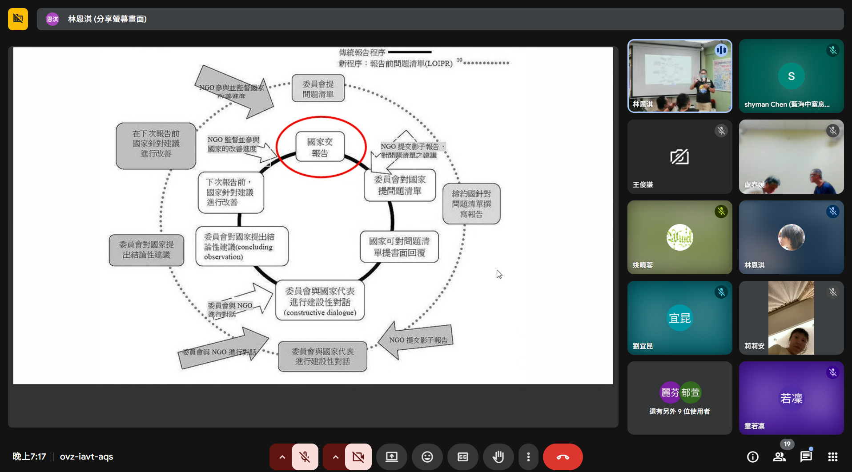Toggle the disabled camera button
This screenshot has width=852, height=472.
[358, 457]
